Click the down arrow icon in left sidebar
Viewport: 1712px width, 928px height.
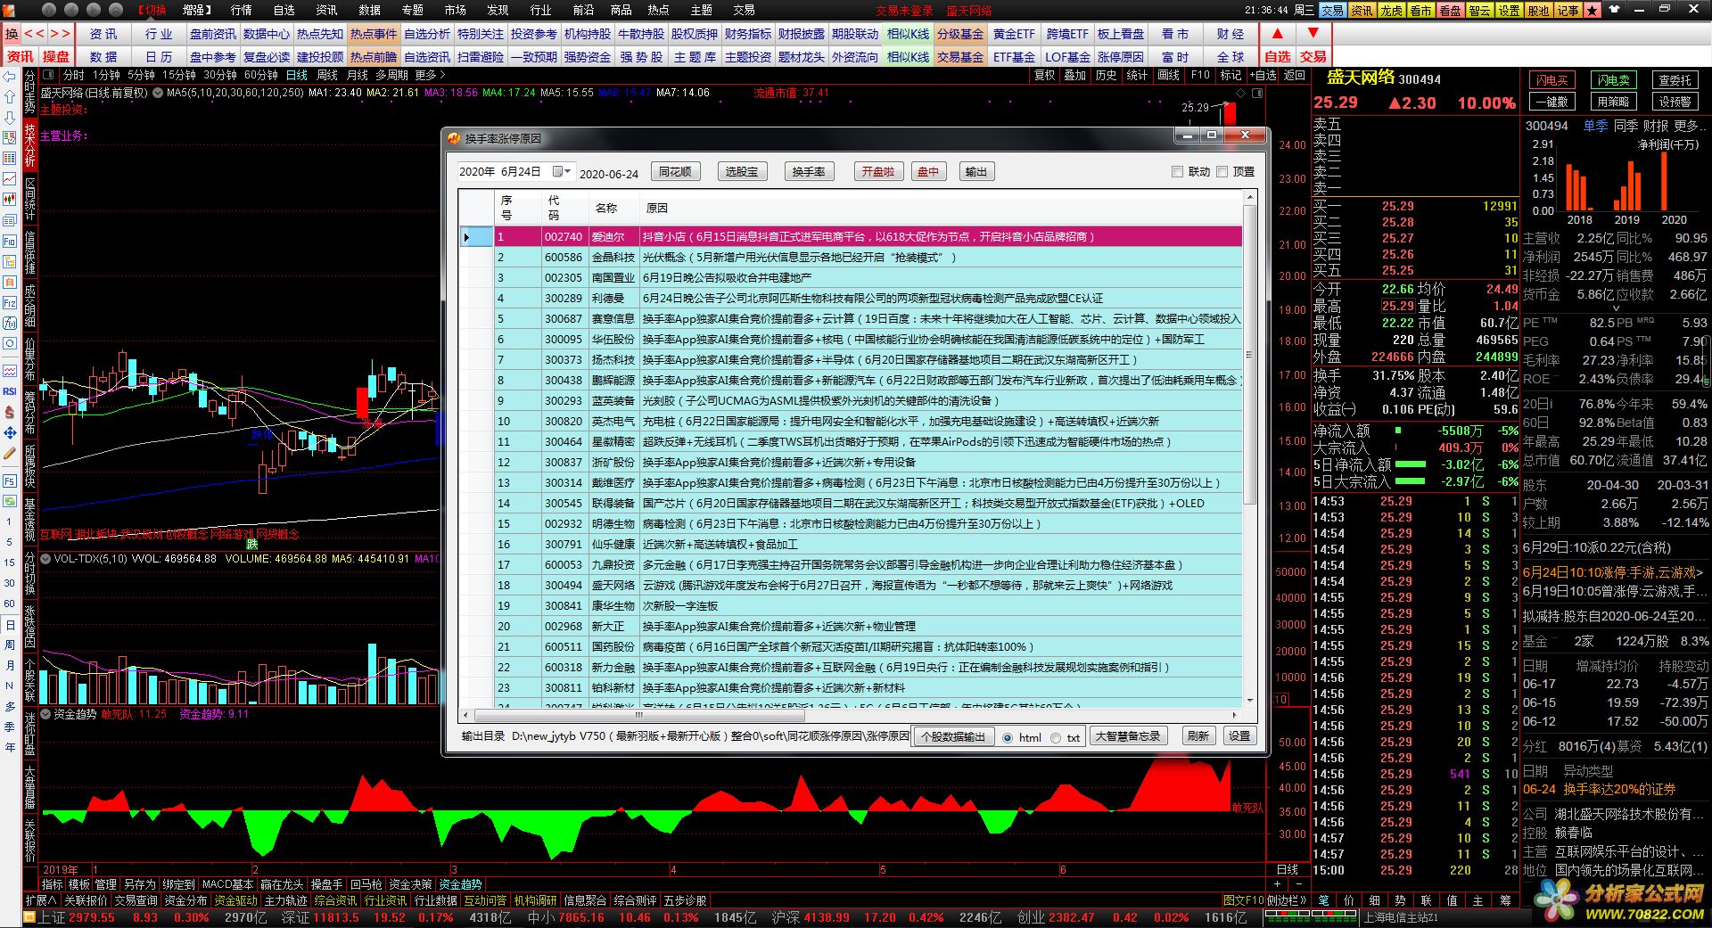click(x=10, y=118)
